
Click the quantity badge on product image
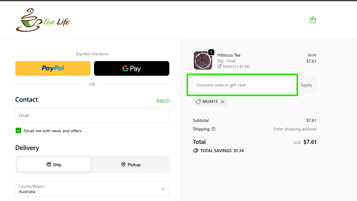tap(211, 52)
